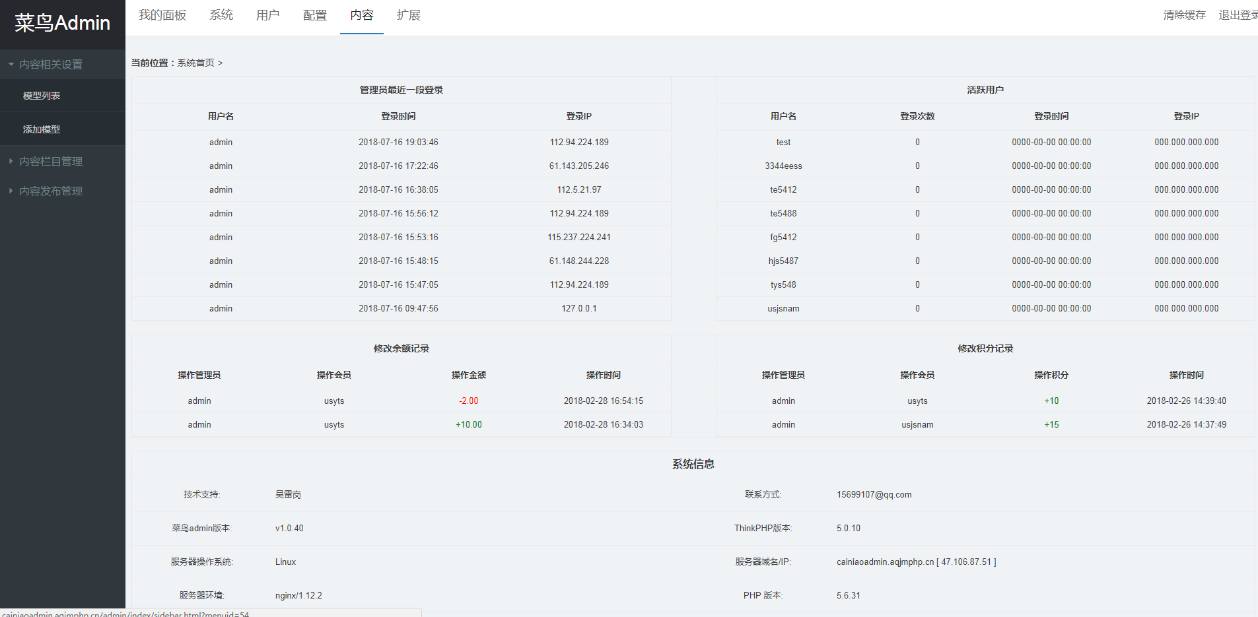1258x617 pixels.
Task: Open the 用户 top menu
Action: click(267, 15)
